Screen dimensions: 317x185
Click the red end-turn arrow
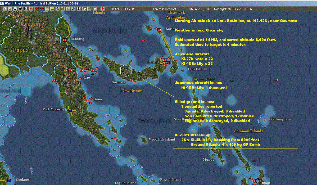[102, 9]
